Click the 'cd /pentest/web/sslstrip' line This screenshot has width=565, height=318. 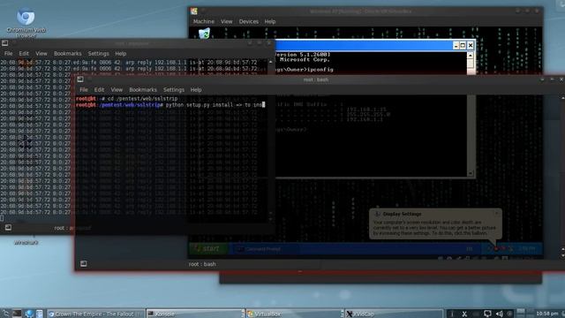click(x=127, y=98)
